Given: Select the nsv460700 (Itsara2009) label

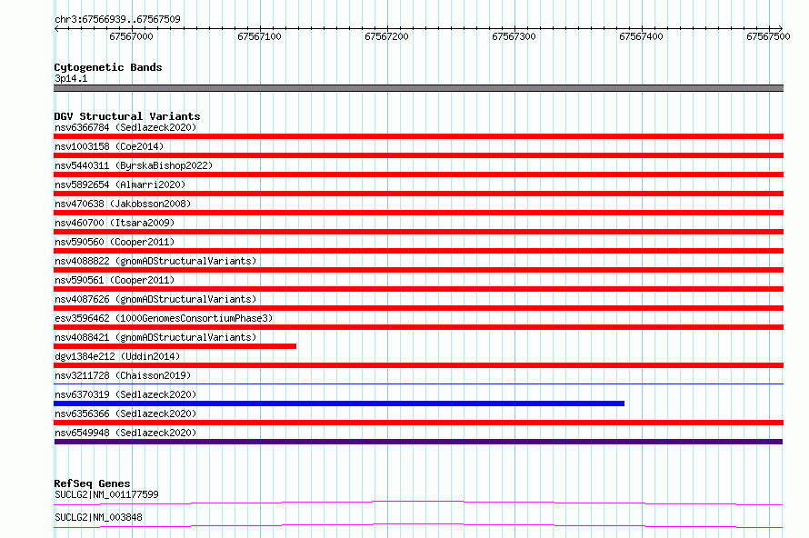Looking at the screenshot, I should pos(115,223).
